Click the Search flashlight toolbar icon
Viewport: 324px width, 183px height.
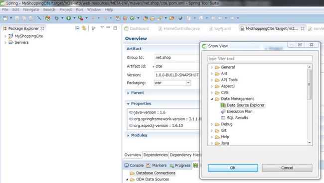[x=160, y=18]
